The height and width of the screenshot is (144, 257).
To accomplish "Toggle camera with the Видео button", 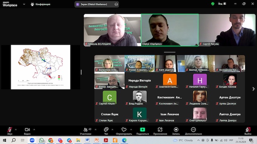I will 27,131.
